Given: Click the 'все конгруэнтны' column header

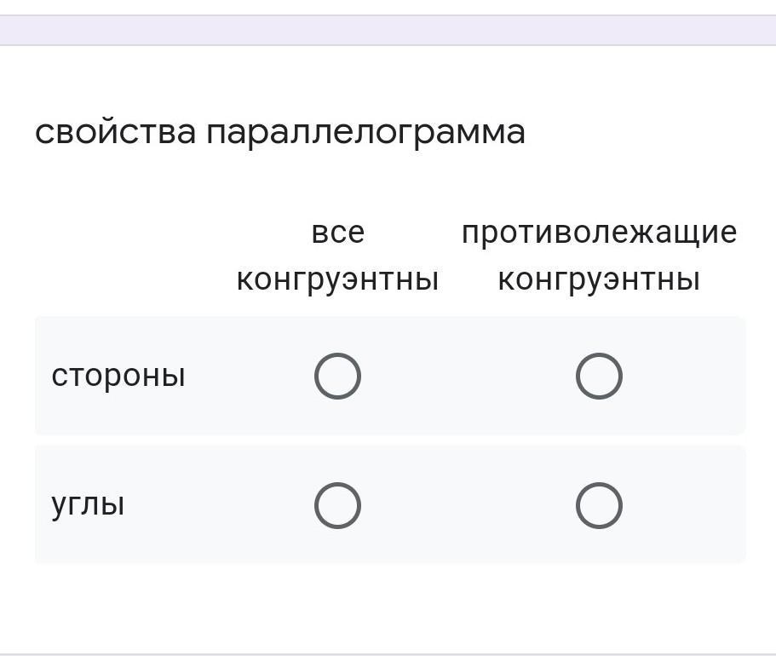Looking at the screenshot, I should (x=337, y=256).
